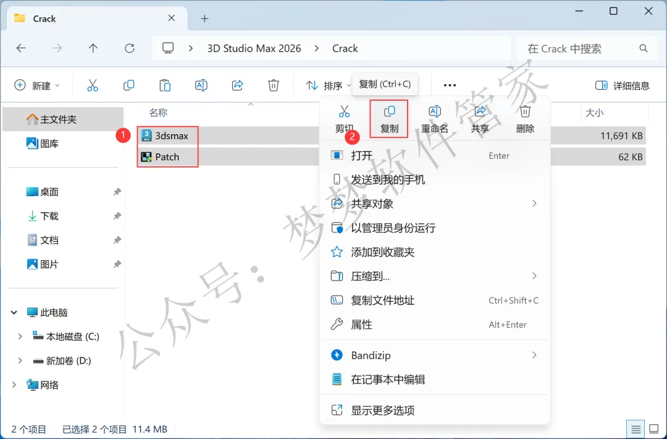Expand 本地磁盘 (C:) in the tree

click(20, 337)
